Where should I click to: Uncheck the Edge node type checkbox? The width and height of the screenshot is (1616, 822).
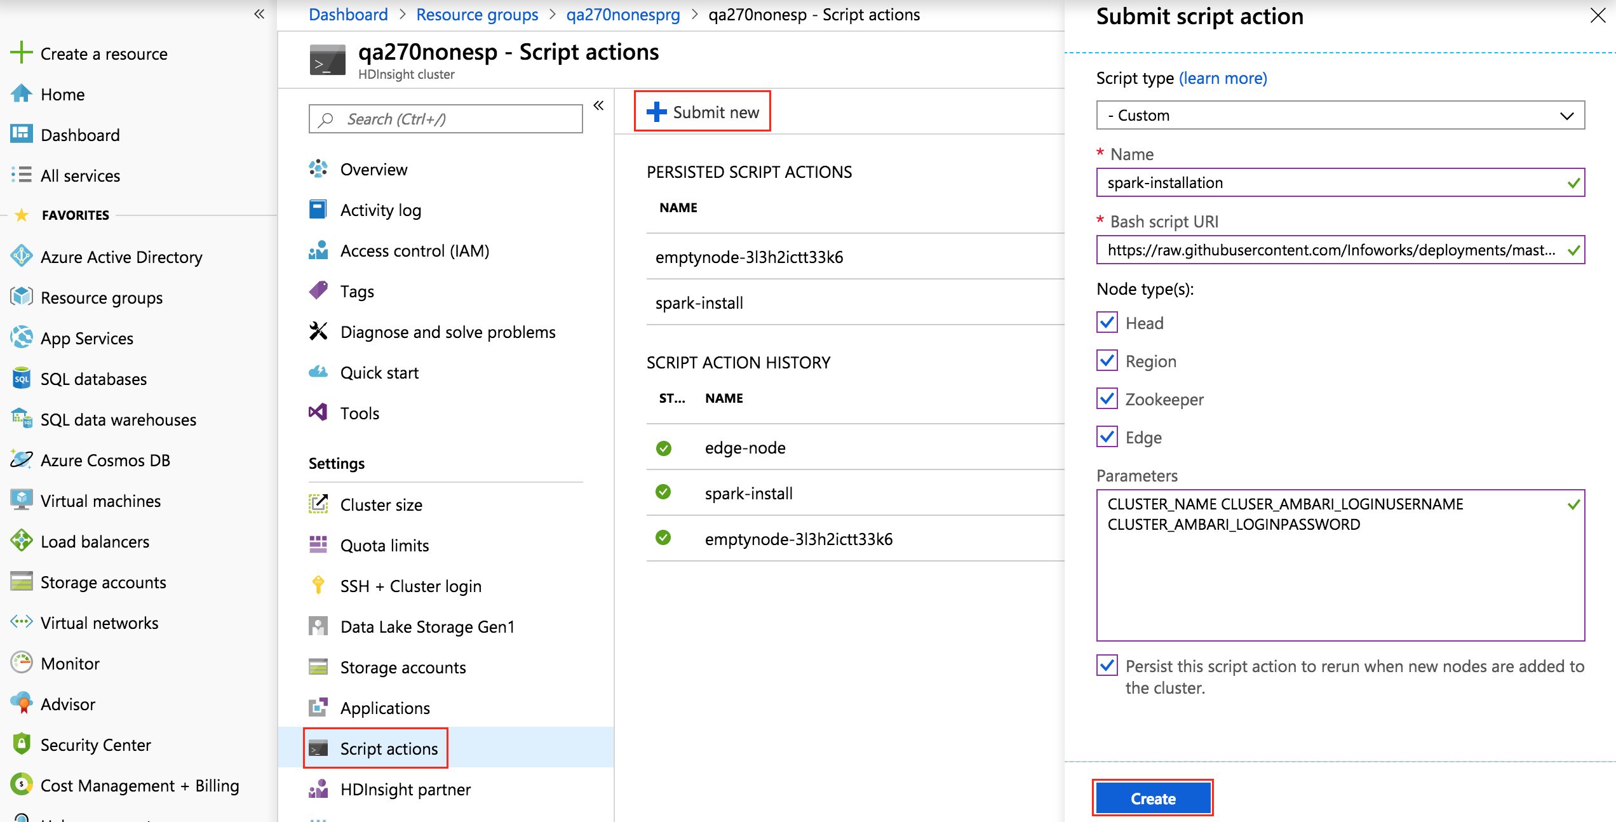(x=1107, y=436)
